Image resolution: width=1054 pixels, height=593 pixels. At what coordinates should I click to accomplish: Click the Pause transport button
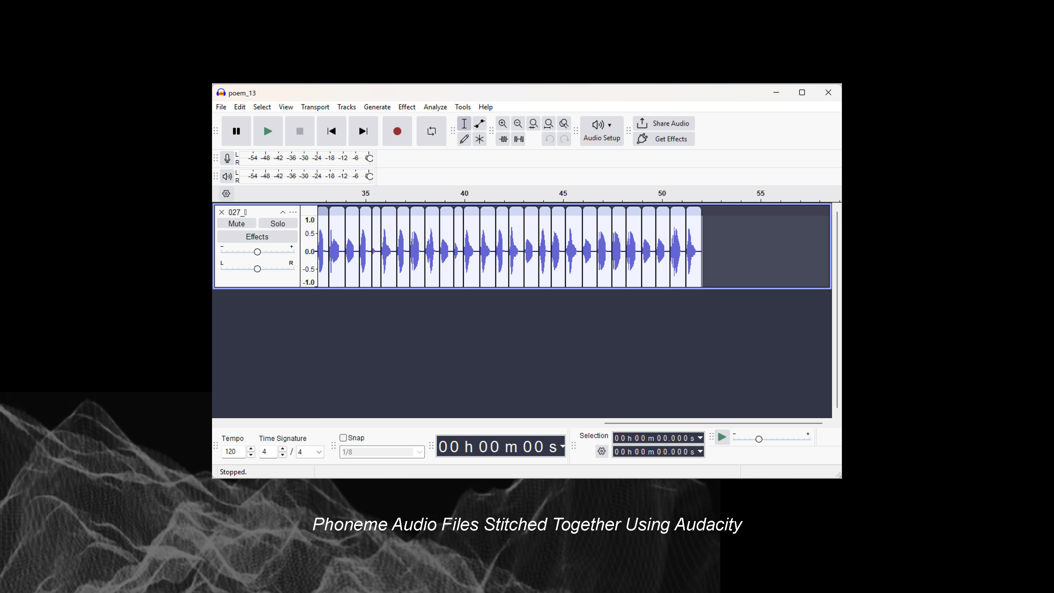[236, 131]
